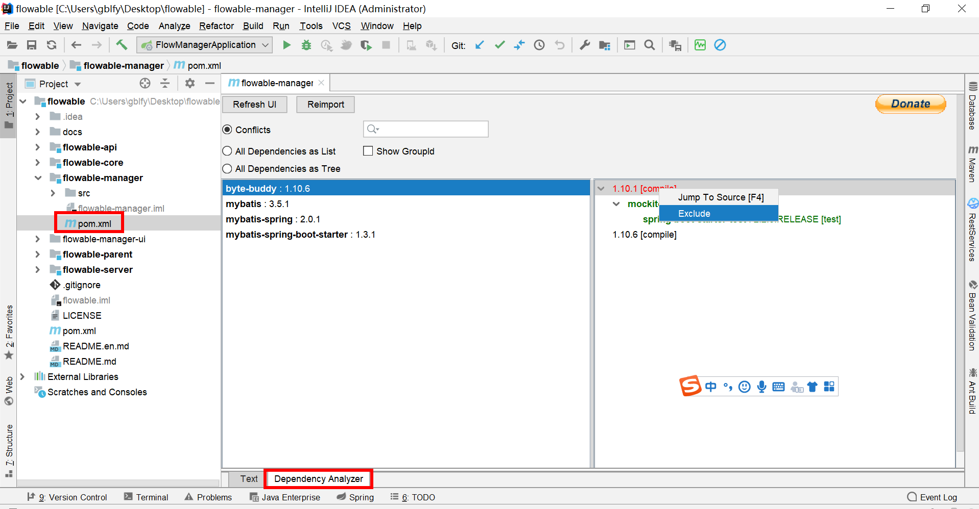The width and height of the screenshot is (979, 509).
Task: Switch to the Text tab
Action: click(249, 479)
